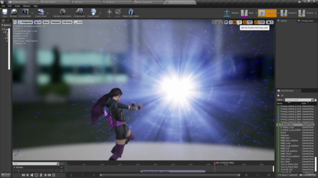Click the Create Asset icon
The image size is (318, 178).
[x=41, y=12]
